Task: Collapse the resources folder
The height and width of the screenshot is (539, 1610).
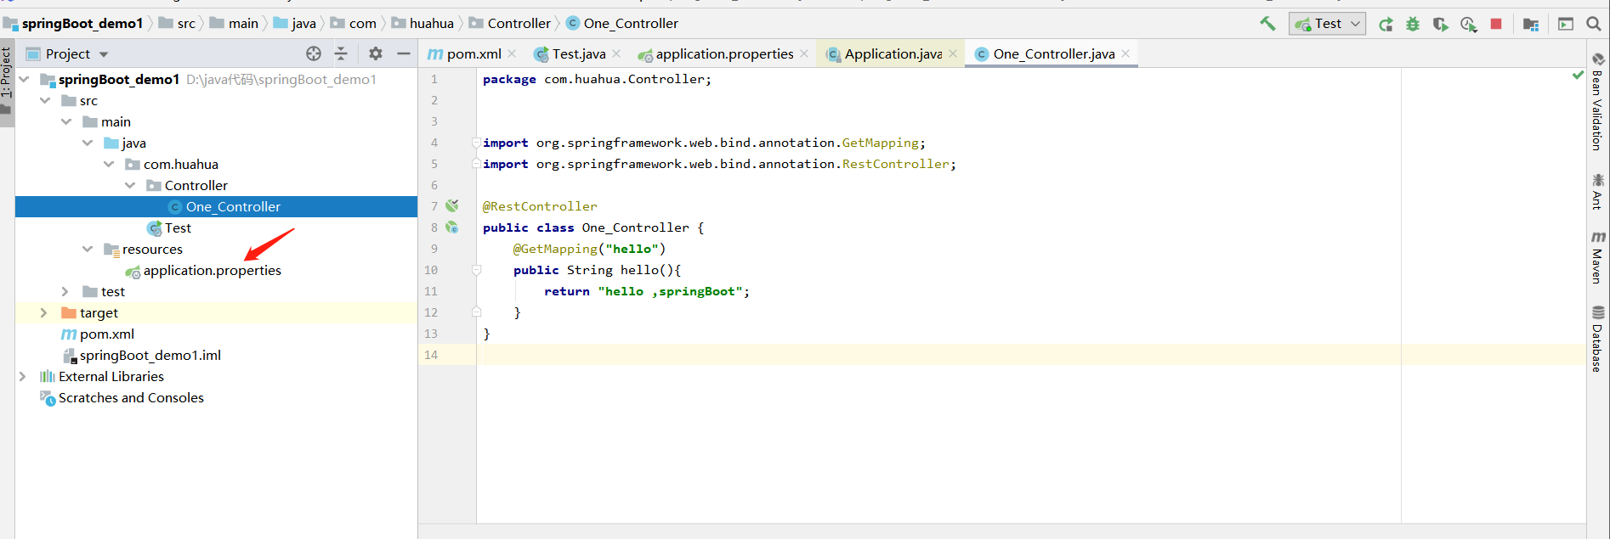Action: (x=88, y=250)
